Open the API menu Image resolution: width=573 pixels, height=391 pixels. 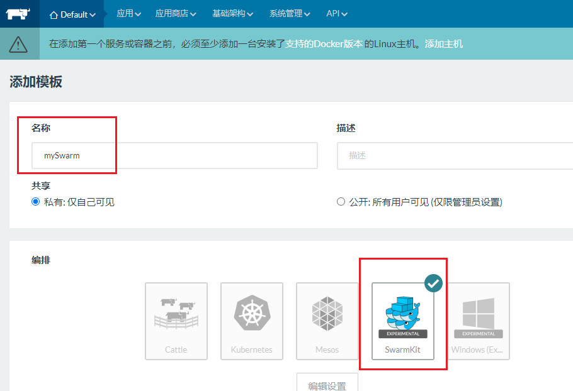[337, 14]
